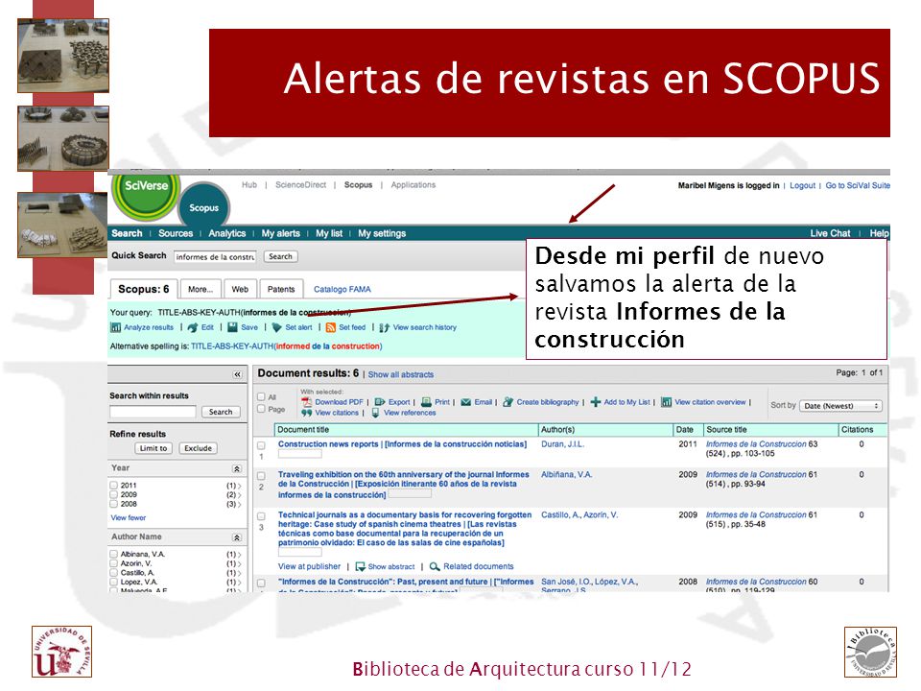Check the Castillo, A. author filter

click(x=114, y=572)
